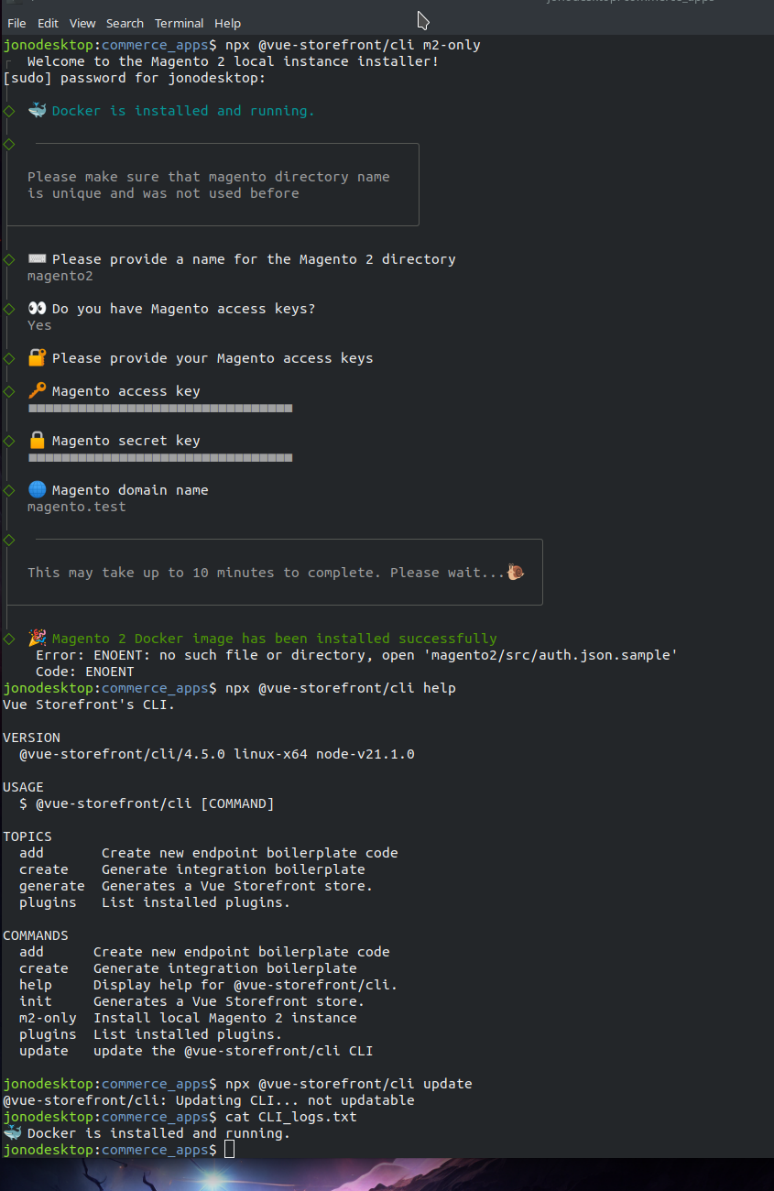
Task: Open the Terminal menu
Action: click(180, 23)
